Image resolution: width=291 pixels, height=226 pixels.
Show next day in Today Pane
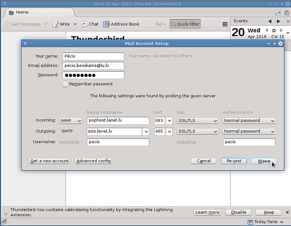[281, 30]
